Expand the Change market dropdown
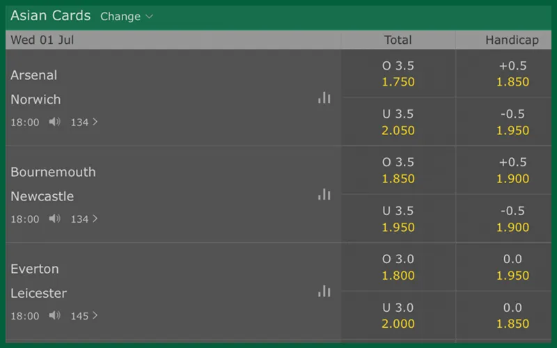The height and width of the screenshot is (348, 557). point(127,16)
